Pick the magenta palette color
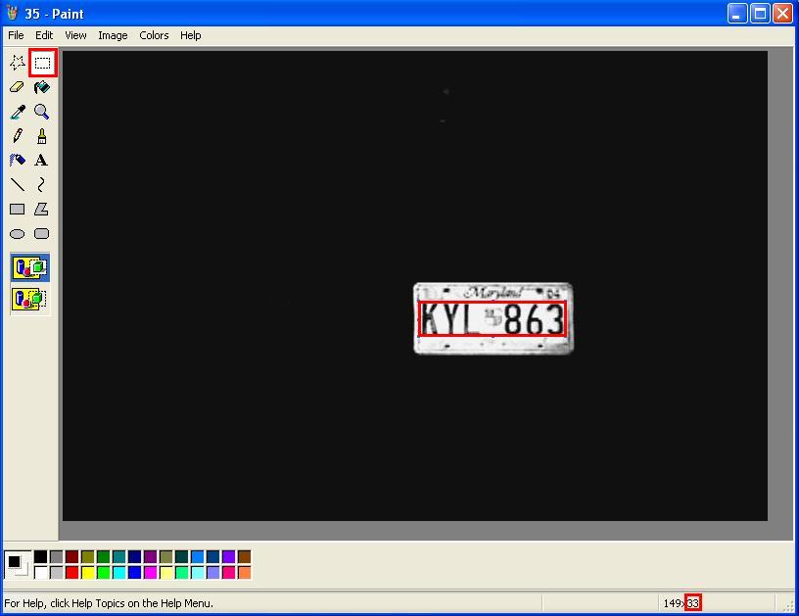Screen dimensions: 799x616 click(151, 573)
